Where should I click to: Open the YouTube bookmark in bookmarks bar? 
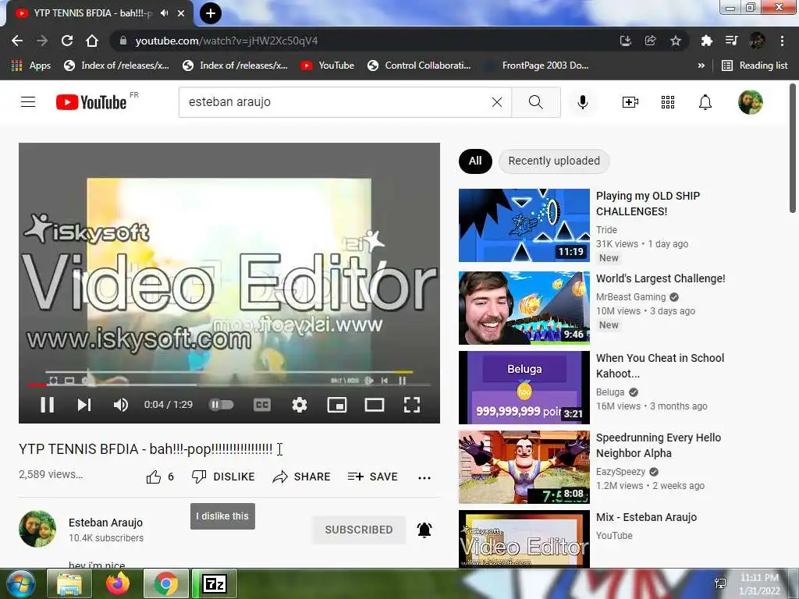coord(327,66)
